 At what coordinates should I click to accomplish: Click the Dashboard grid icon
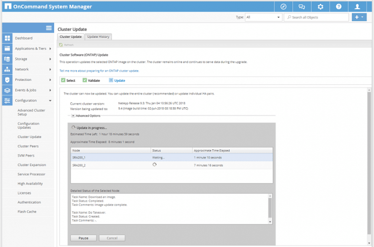[7, 38]
